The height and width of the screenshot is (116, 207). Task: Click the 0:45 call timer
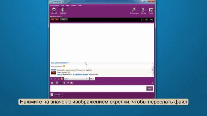tap(151, 20)
